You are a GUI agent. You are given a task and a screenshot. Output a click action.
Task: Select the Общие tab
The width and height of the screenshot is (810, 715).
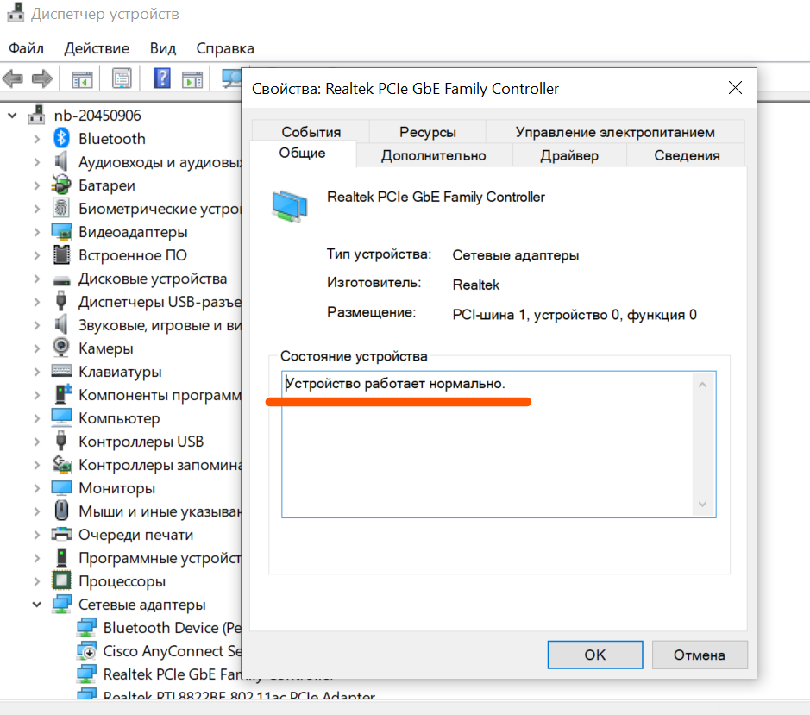click(x=303, y=153)
